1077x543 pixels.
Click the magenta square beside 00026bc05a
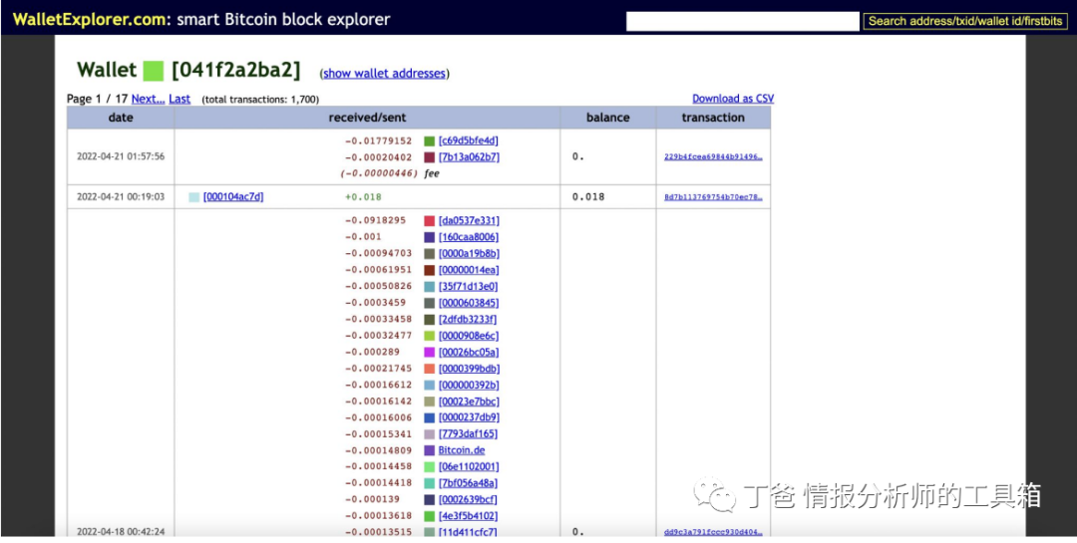pyautogui.click(x=429, y=353)
